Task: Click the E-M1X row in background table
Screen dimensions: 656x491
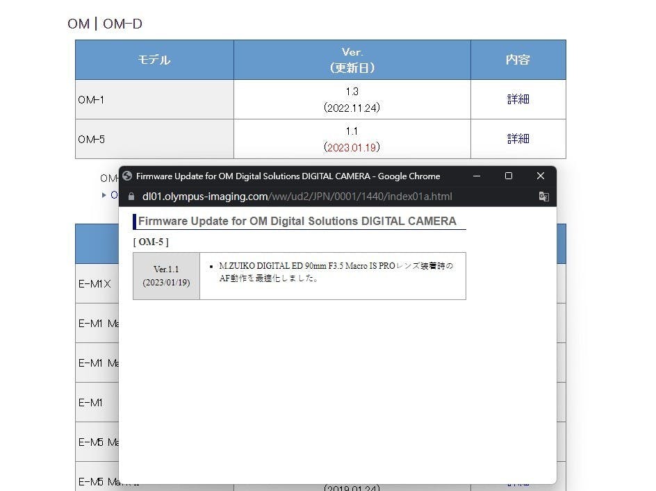Action: (97, 283)
